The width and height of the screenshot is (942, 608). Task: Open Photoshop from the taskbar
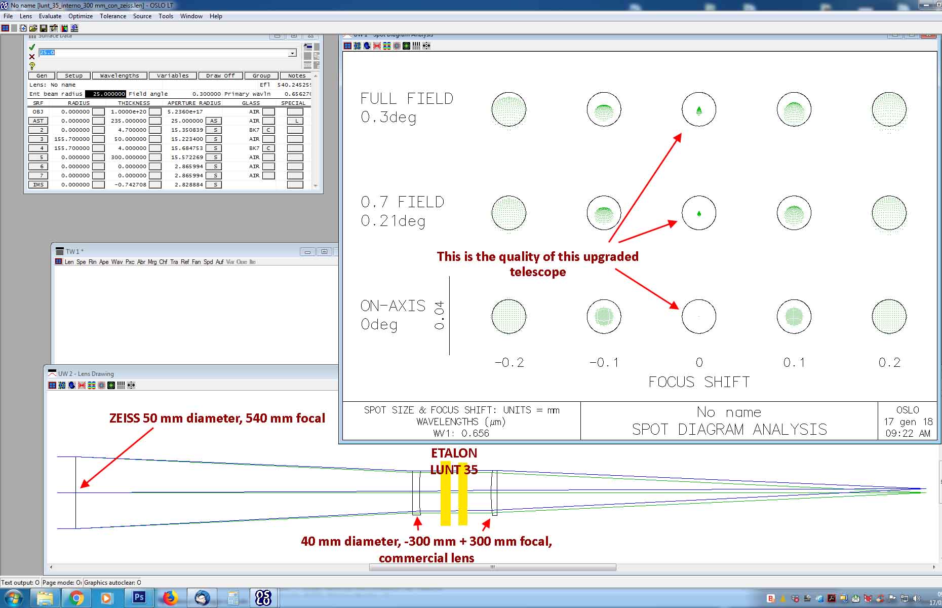(139, 598)
